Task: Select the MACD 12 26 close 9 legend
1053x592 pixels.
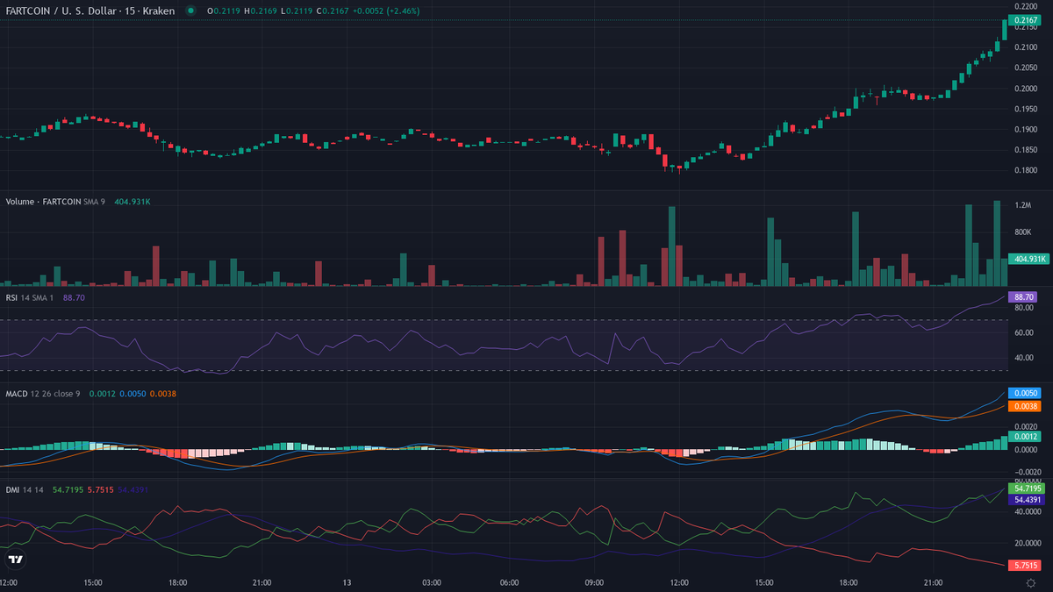Action: tap(43, 394)
